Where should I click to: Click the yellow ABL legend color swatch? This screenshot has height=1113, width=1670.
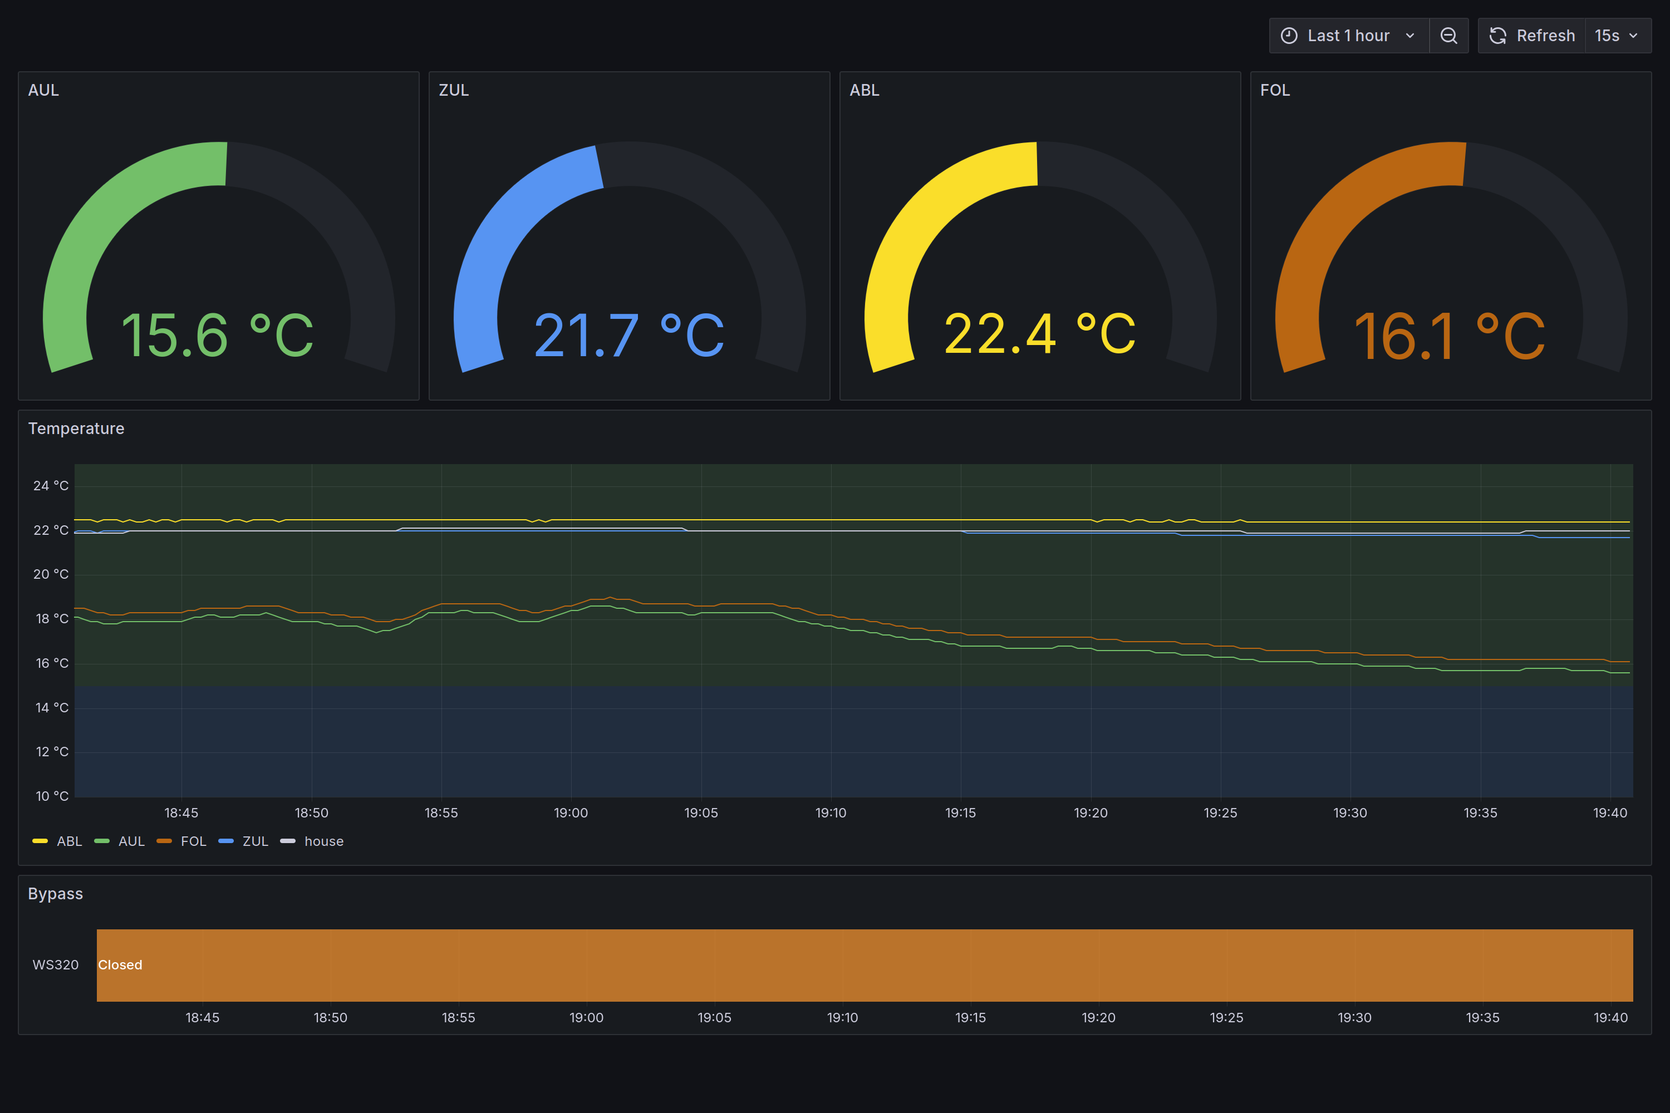(40, 841)
